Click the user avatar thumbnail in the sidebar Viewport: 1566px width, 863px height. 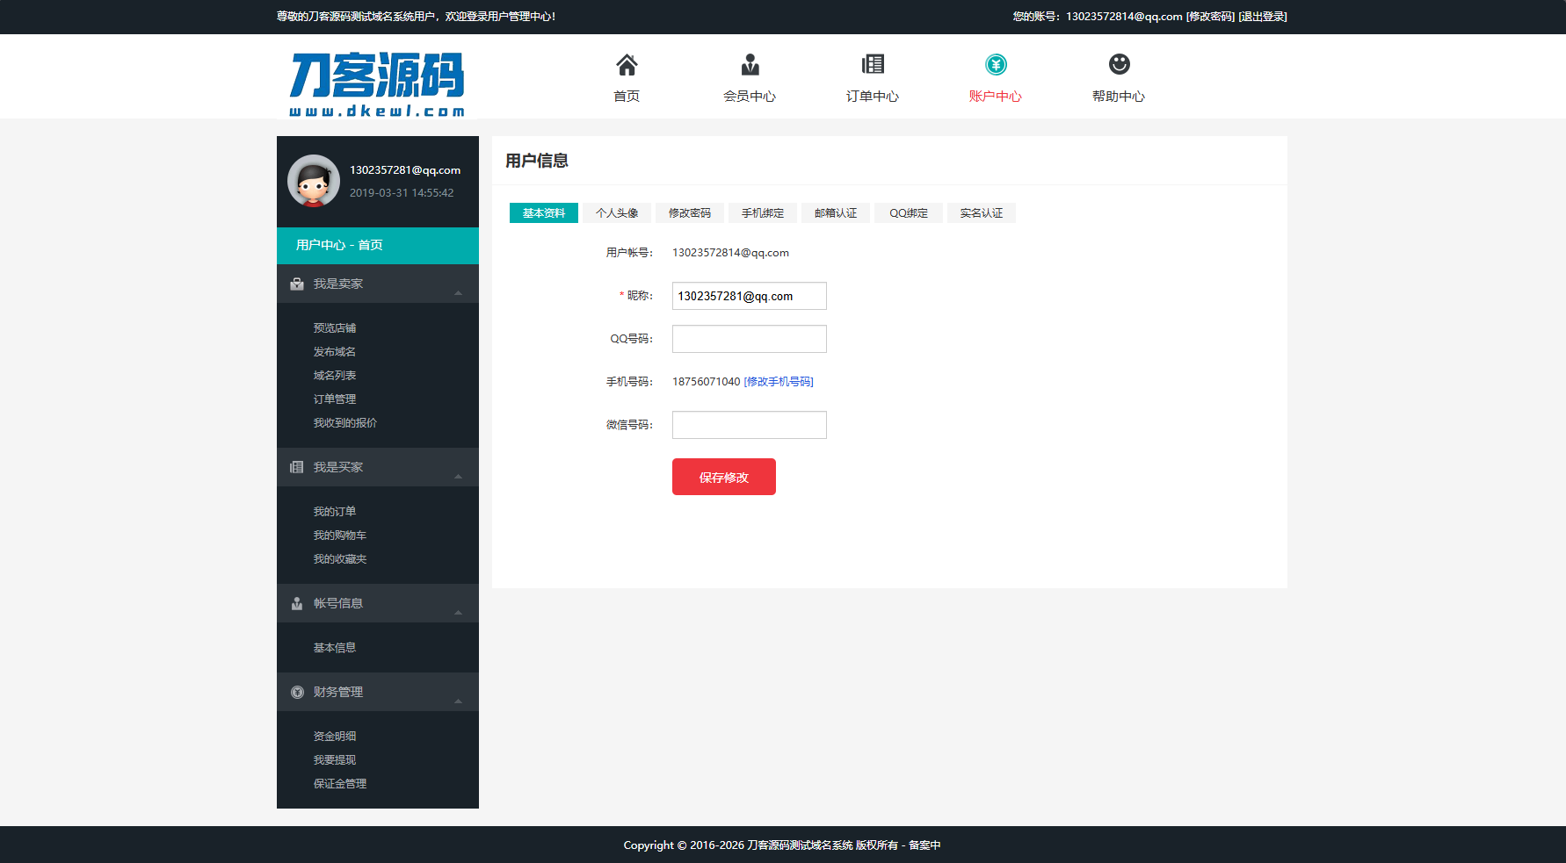[x=313, y=181]
